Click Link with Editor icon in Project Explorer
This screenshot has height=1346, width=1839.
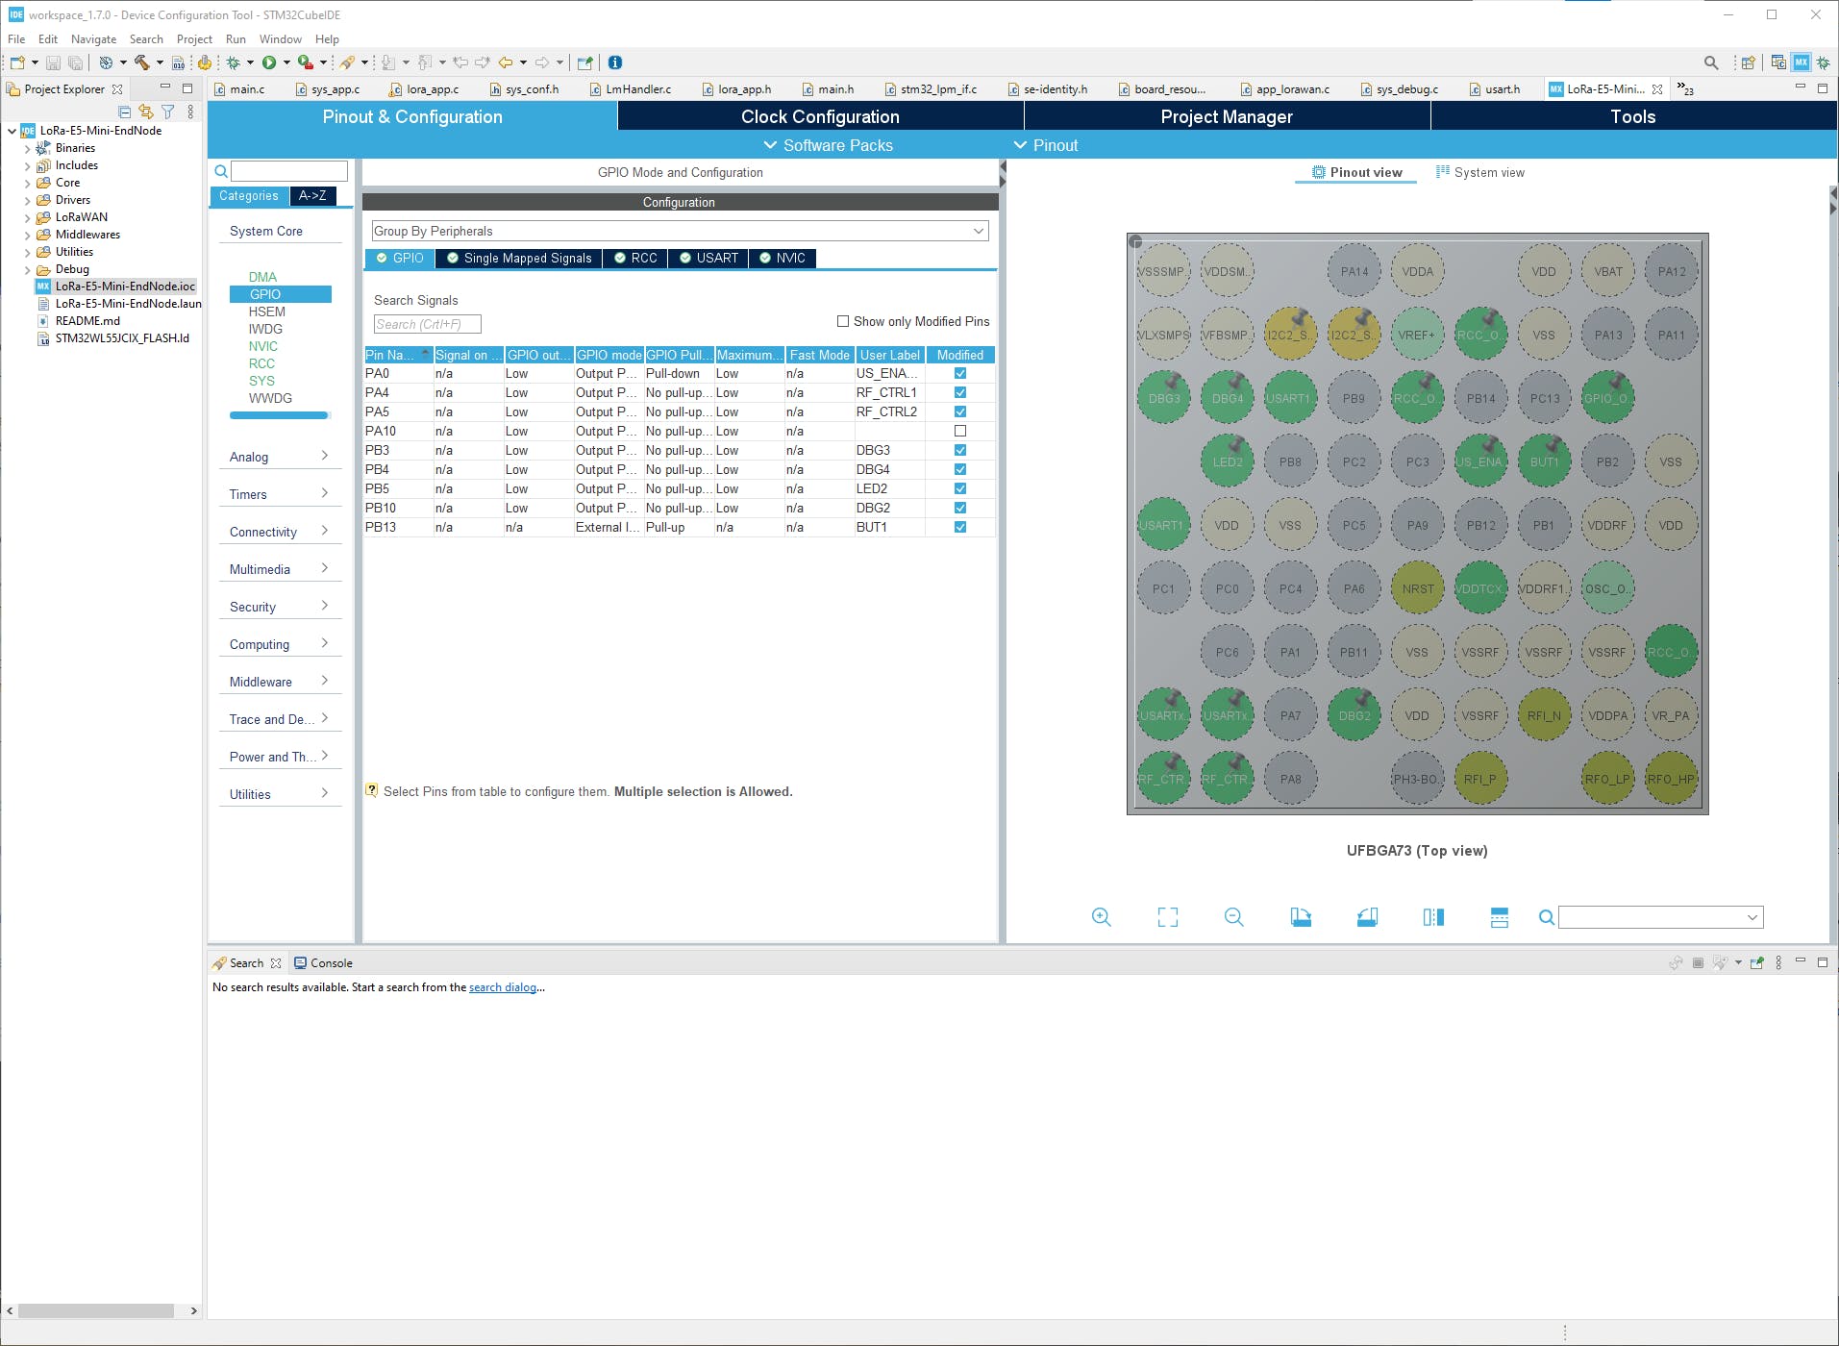[x=146, y=112]
